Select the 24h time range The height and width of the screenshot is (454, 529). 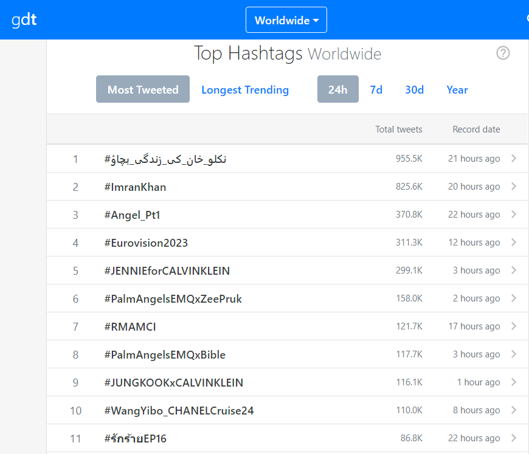(337, 89)
